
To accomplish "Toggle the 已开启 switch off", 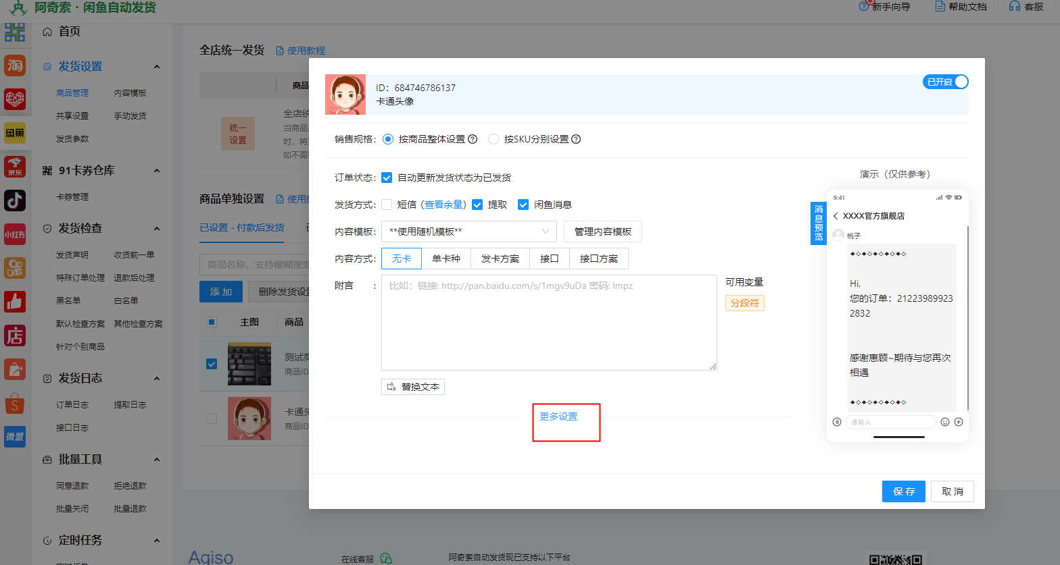I will (x=946, y=82).
